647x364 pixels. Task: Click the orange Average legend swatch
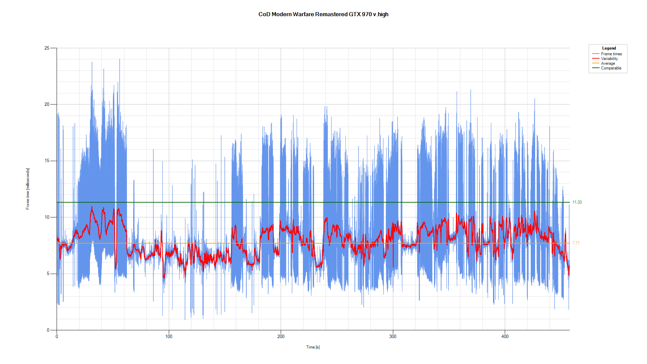(596, 63)
